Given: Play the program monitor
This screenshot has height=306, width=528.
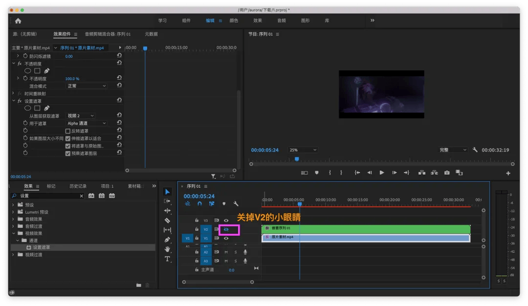Looking at the screenshot, I should [381, 173].
